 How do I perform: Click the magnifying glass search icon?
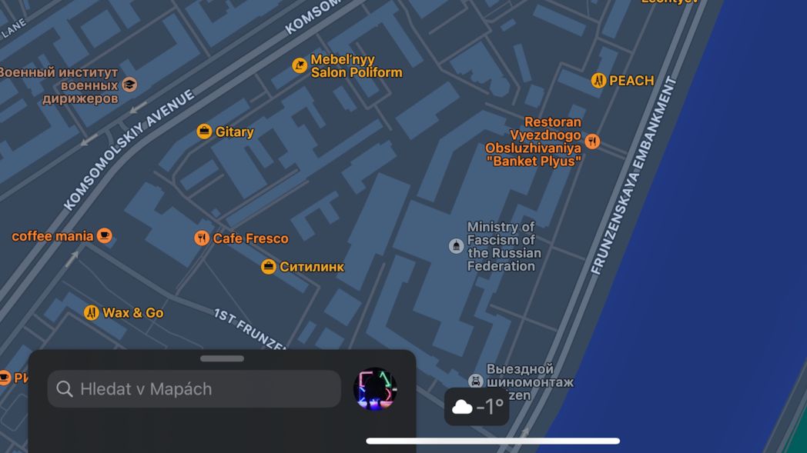(x=65, y=389)
